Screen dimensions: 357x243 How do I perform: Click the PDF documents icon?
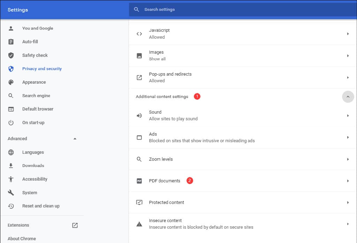pyautogui.click(x=139, y=181)
